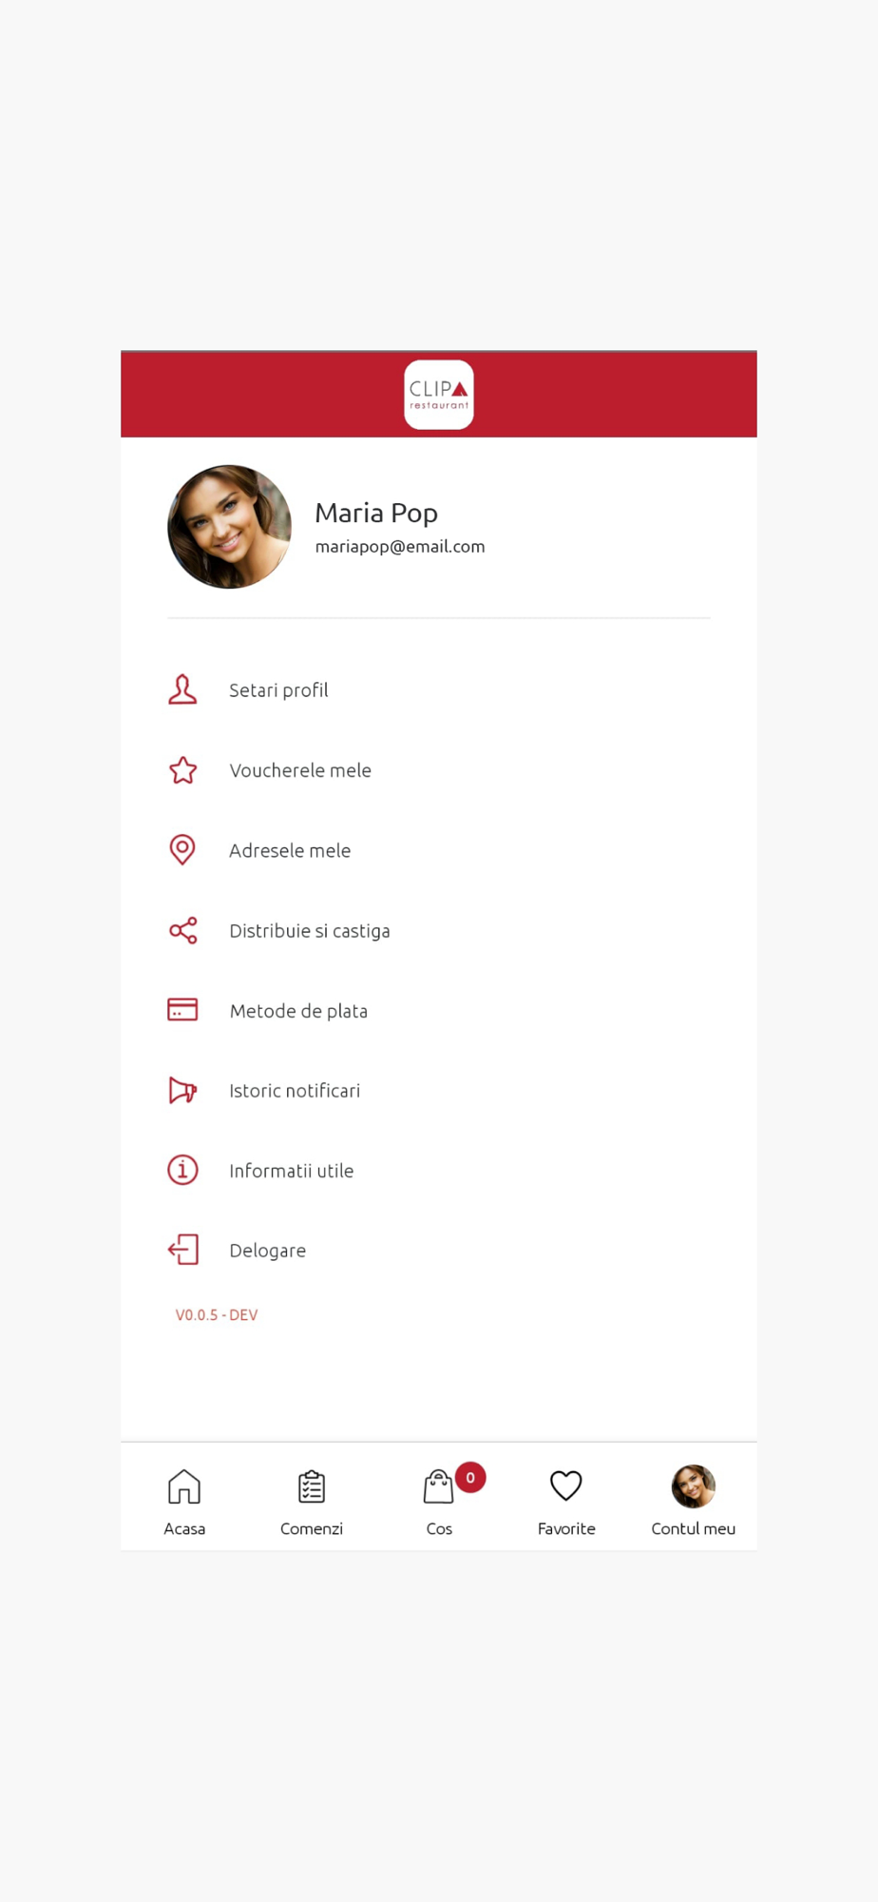Go to the Acasa home tab
Image resolution: width=878 pixels, height=1902 pixels.
[x=184, y=1502]
